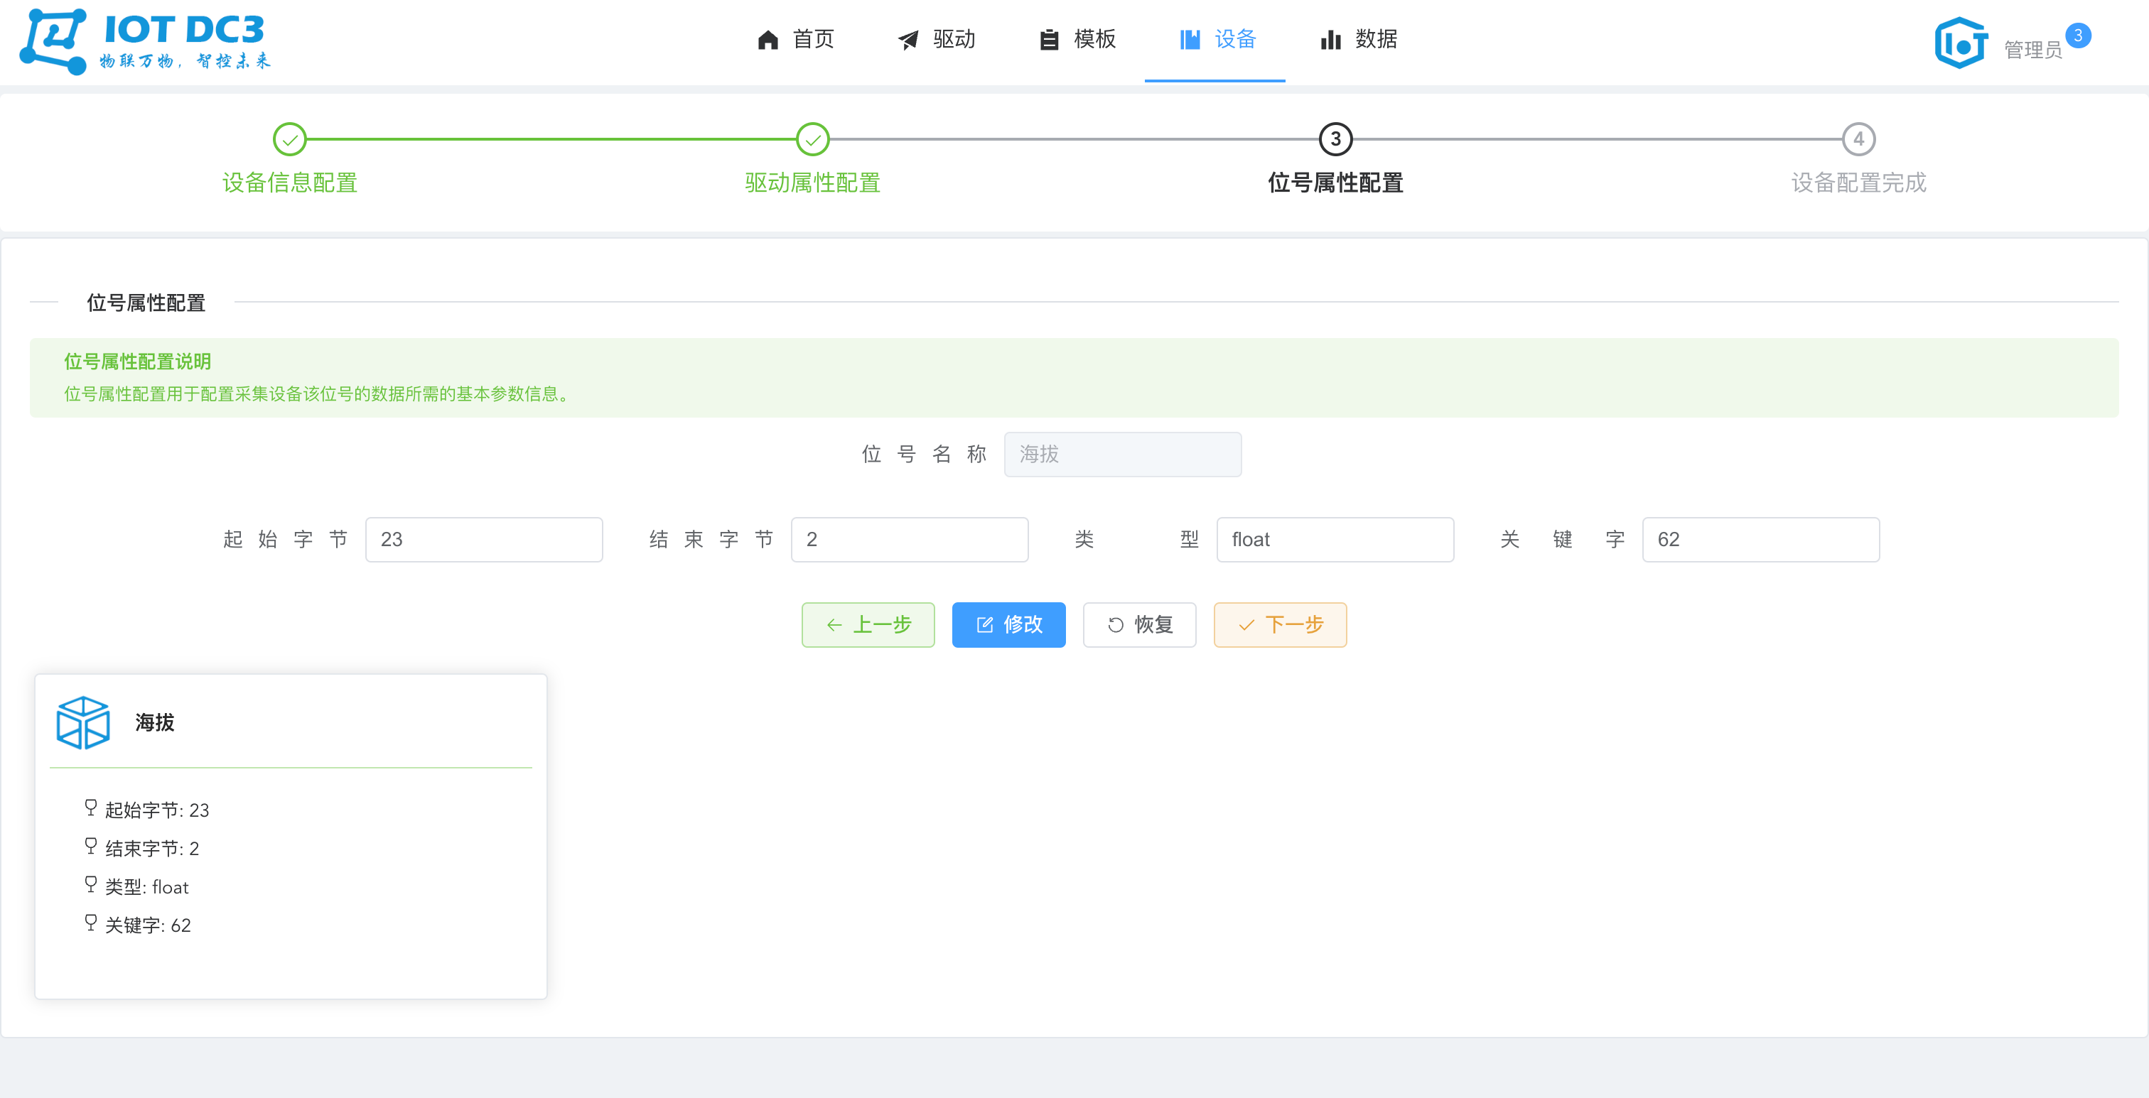Click the home house icon
The height and width of the screenshot is (1098, 2149).
(767, 40)
